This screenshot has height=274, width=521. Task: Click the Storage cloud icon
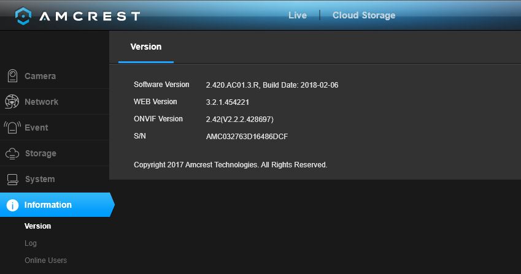pos(12,153)
